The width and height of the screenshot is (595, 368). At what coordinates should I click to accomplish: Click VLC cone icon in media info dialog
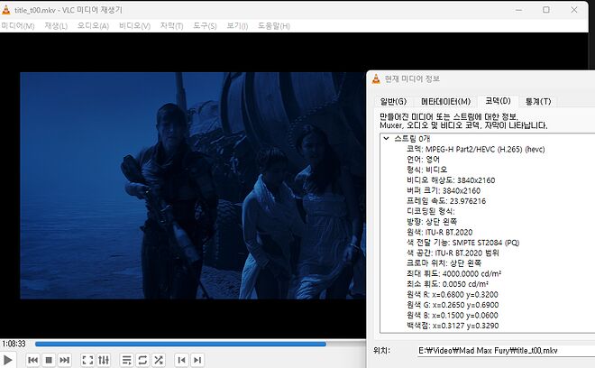coord(376,78)
